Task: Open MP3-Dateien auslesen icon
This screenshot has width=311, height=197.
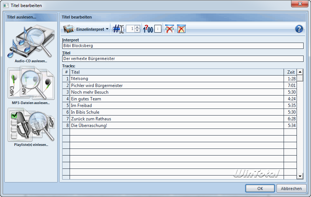Action: click(x=31, y=83)
